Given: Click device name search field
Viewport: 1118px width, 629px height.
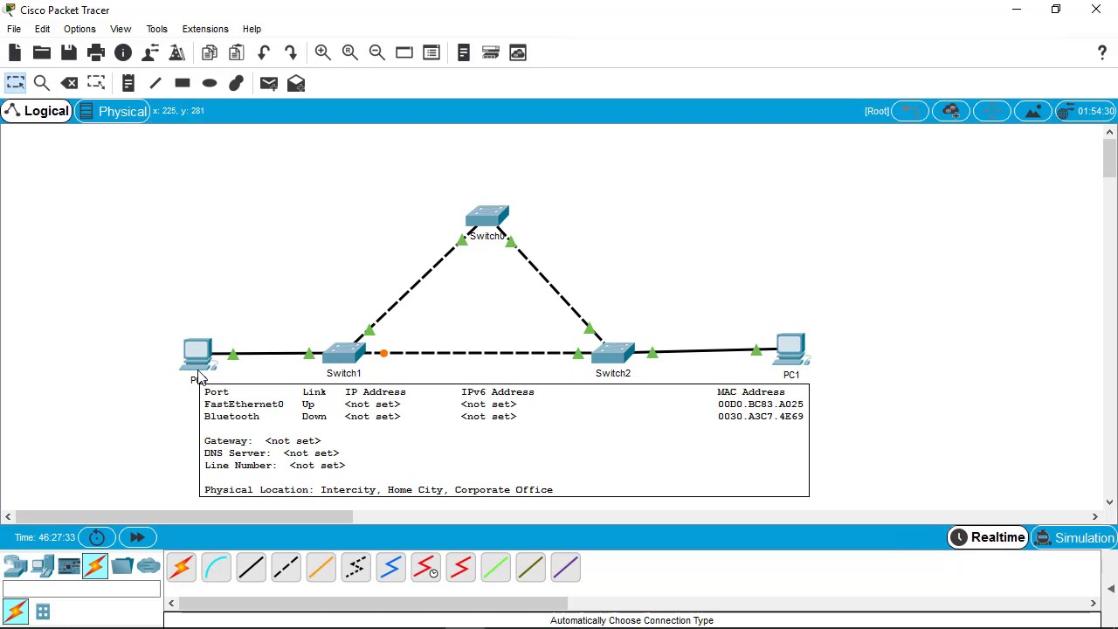Looking at the screenshot, I should click(x=81, y=591).
